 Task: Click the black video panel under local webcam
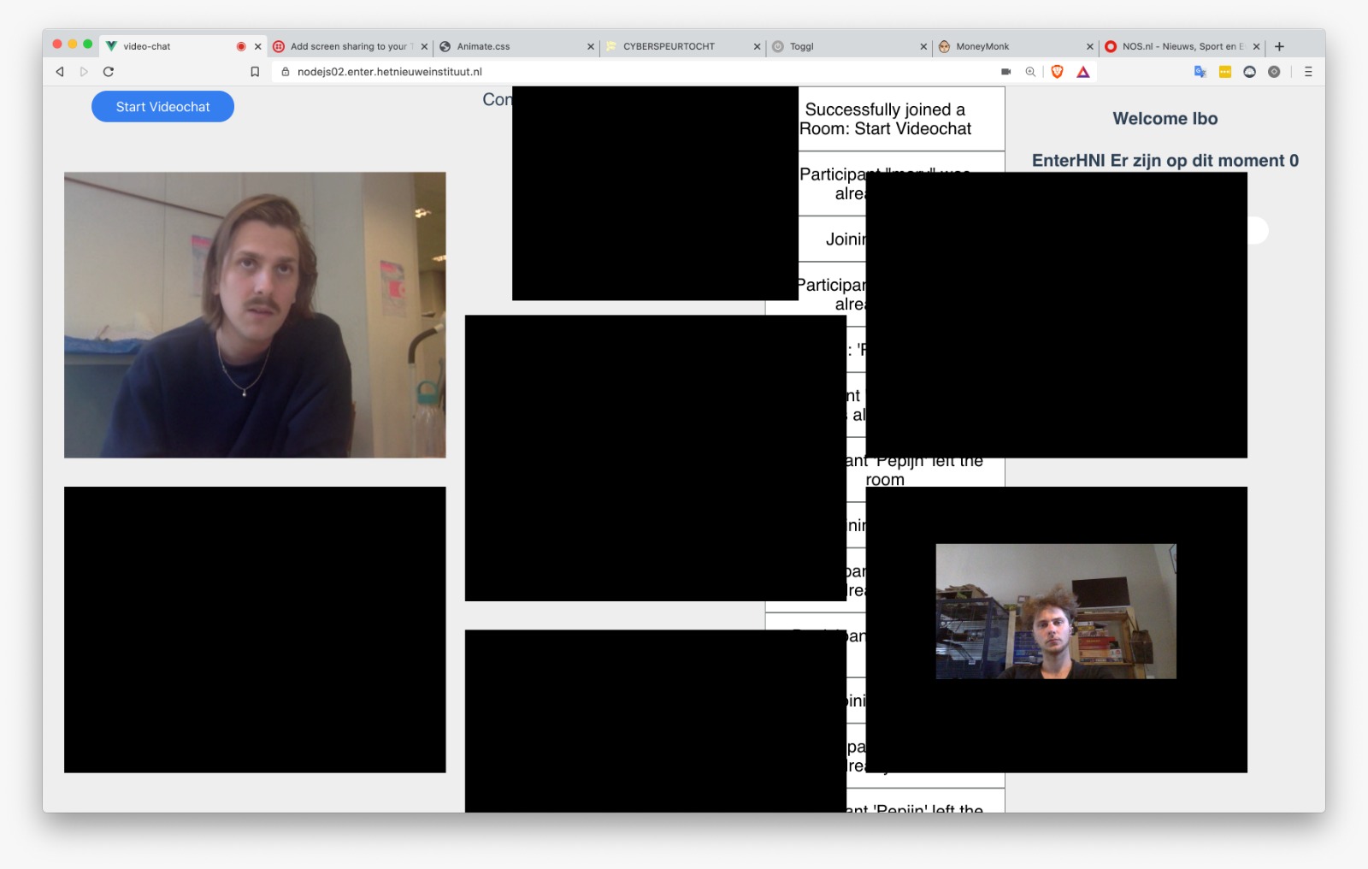[x=255, y=630]
